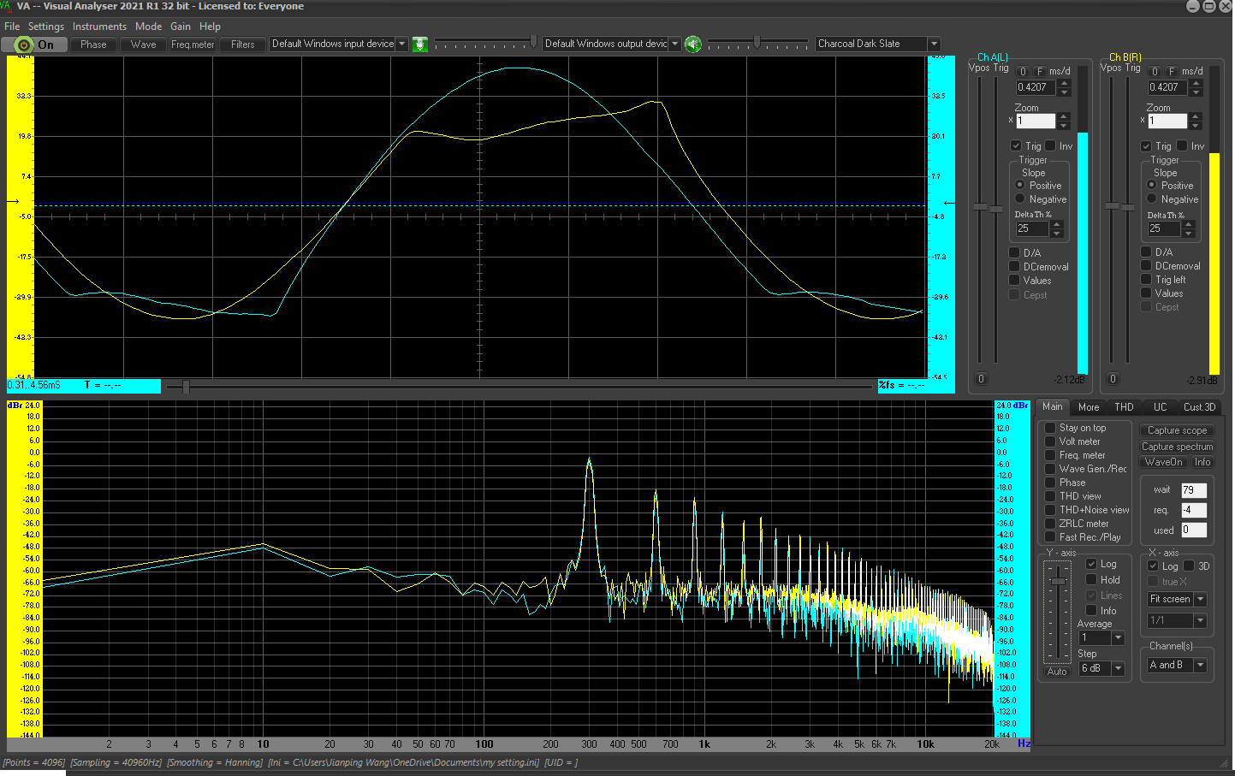Switch to the Cust.3D tab

point(1199,407)
